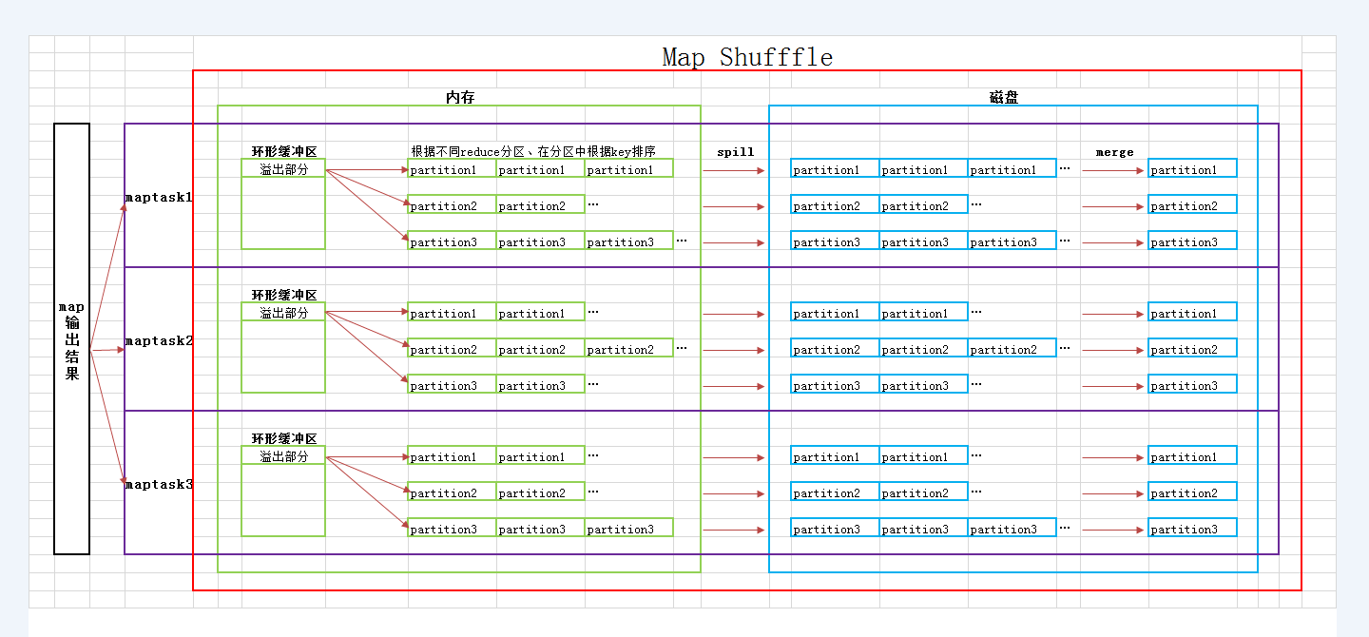This screenshot has width=1369, height=637.
Task: Select third "partition3" cell in maptask1 memory row
Action: 628,241
